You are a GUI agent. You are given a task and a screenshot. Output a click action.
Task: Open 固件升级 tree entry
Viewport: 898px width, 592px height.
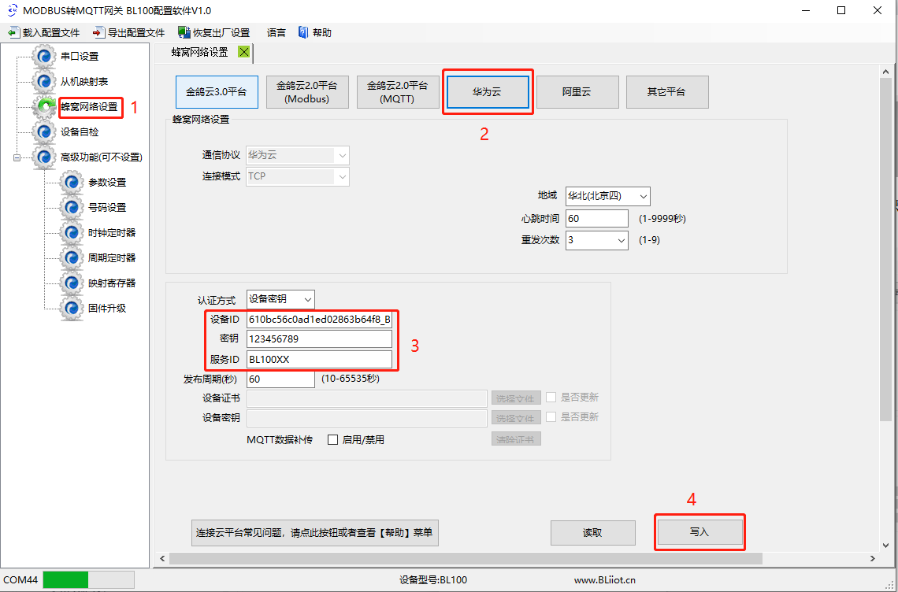107,308
